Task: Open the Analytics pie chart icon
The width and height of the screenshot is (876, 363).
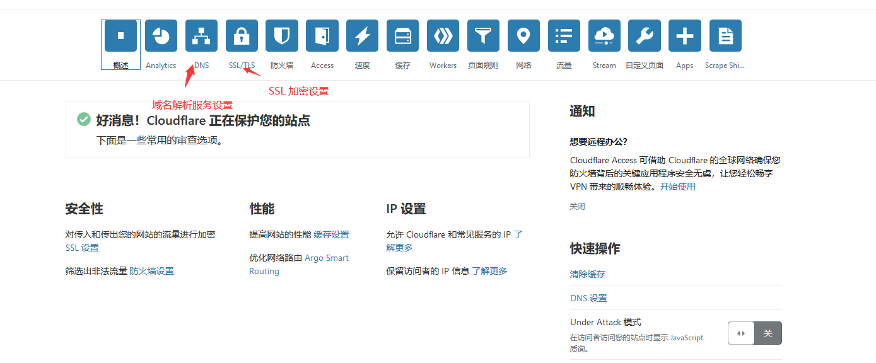Action: [161, 36]
